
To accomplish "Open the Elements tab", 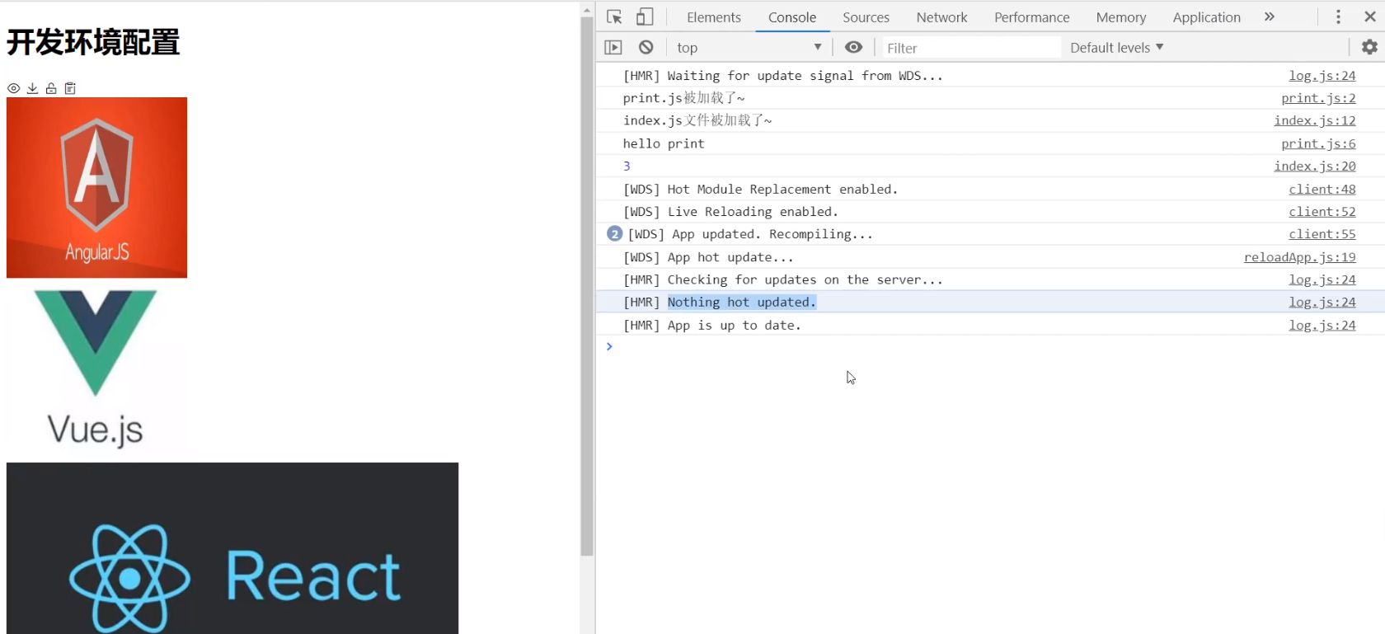I will click(x=714, y=17).
